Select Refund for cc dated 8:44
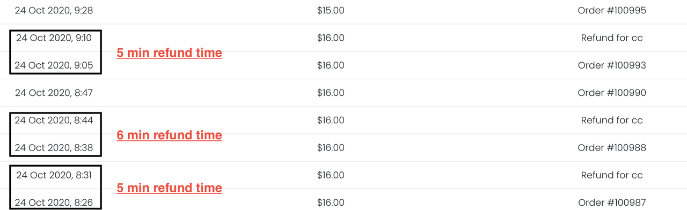This screenshot has height=210, width=687. [x=612, y=120]
